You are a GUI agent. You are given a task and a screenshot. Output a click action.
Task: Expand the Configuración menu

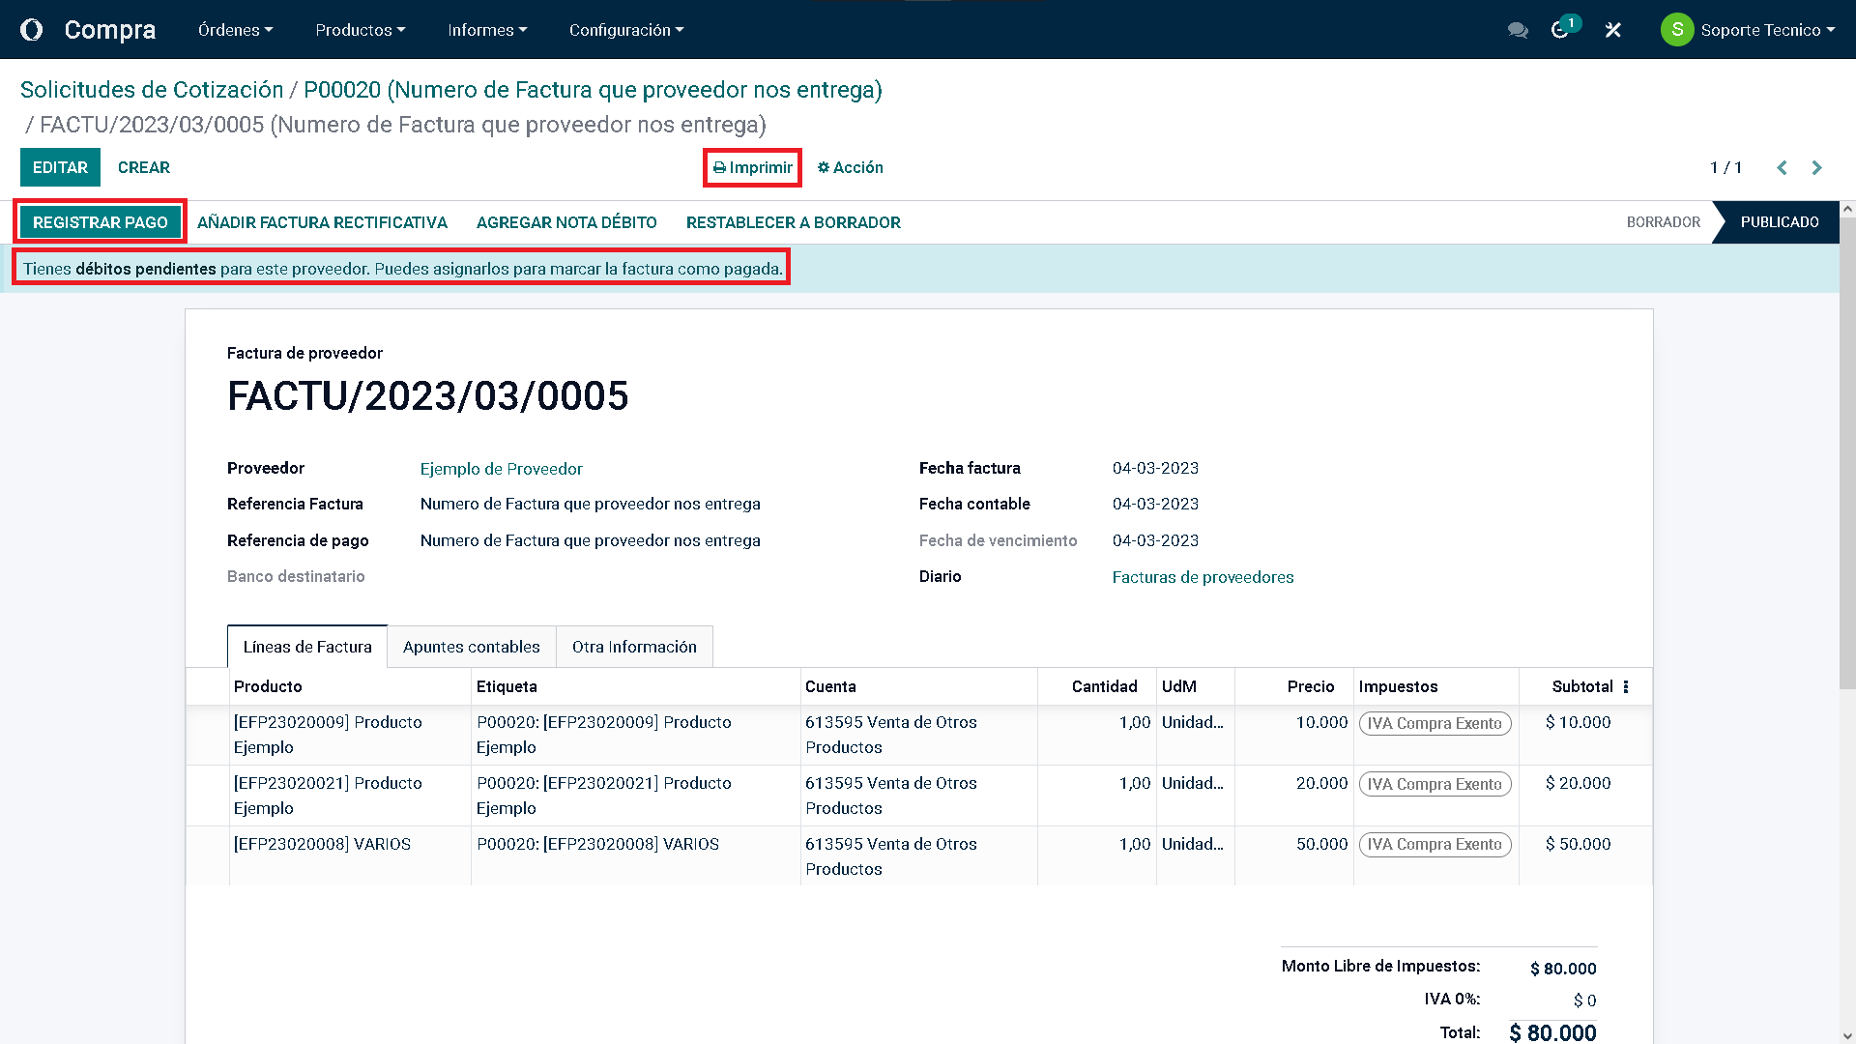pos(625,30)
